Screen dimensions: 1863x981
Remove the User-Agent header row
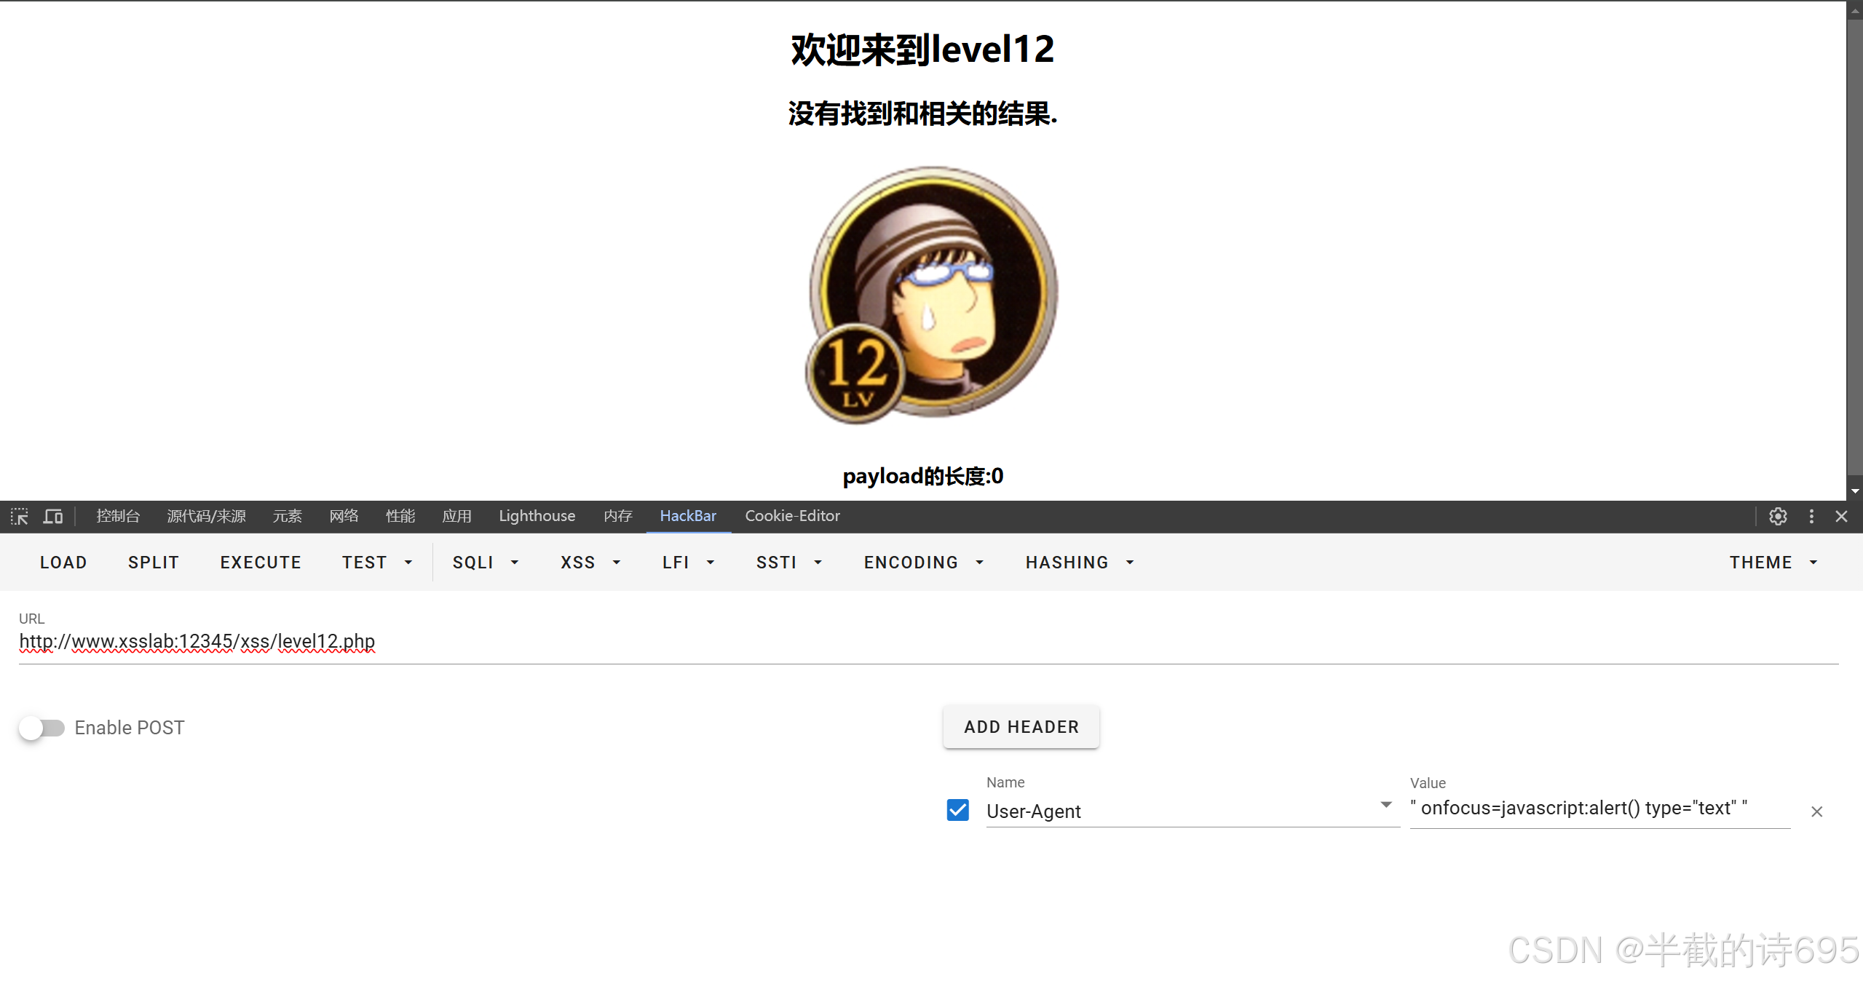point(1816,811)
